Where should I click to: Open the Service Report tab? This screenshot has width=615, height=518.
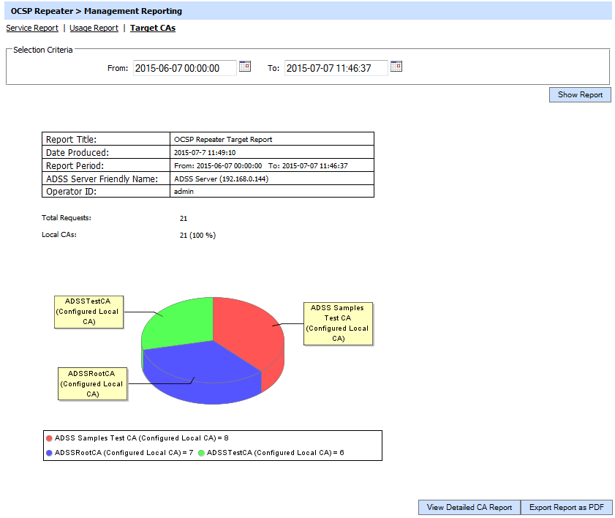[32, 29]
